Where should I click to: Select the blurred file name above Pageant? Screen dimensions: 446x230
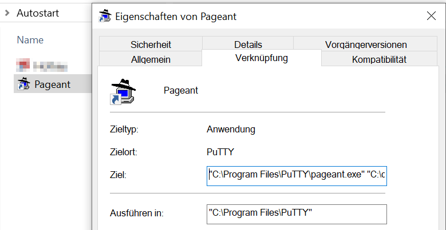pyautogui.click(x=50, y=65)
